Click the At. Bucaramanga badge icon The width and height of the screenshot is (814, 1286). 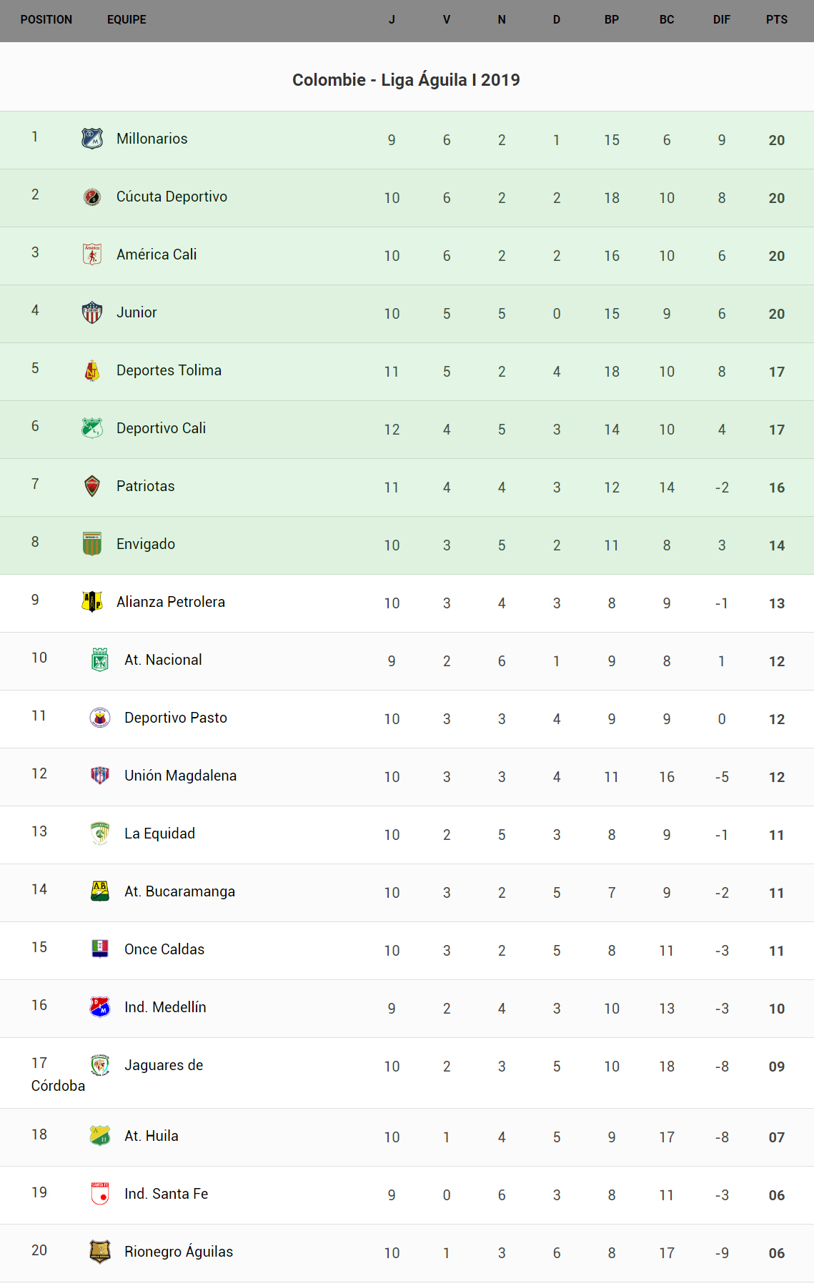(x=100, y=891)
